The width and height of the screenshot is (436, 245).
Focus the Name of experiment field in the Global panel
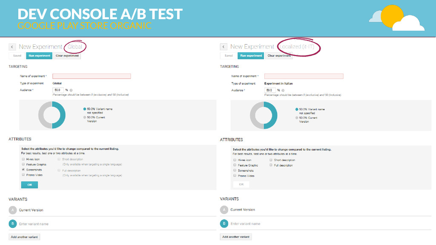coord(91,76)
